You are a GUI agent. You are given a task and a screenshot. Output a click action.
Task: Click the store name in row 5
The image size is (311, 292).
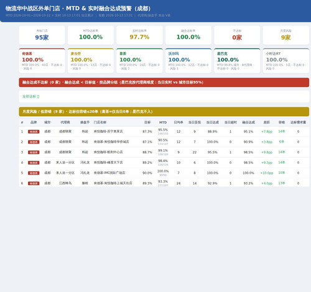(x=109, y=173)
